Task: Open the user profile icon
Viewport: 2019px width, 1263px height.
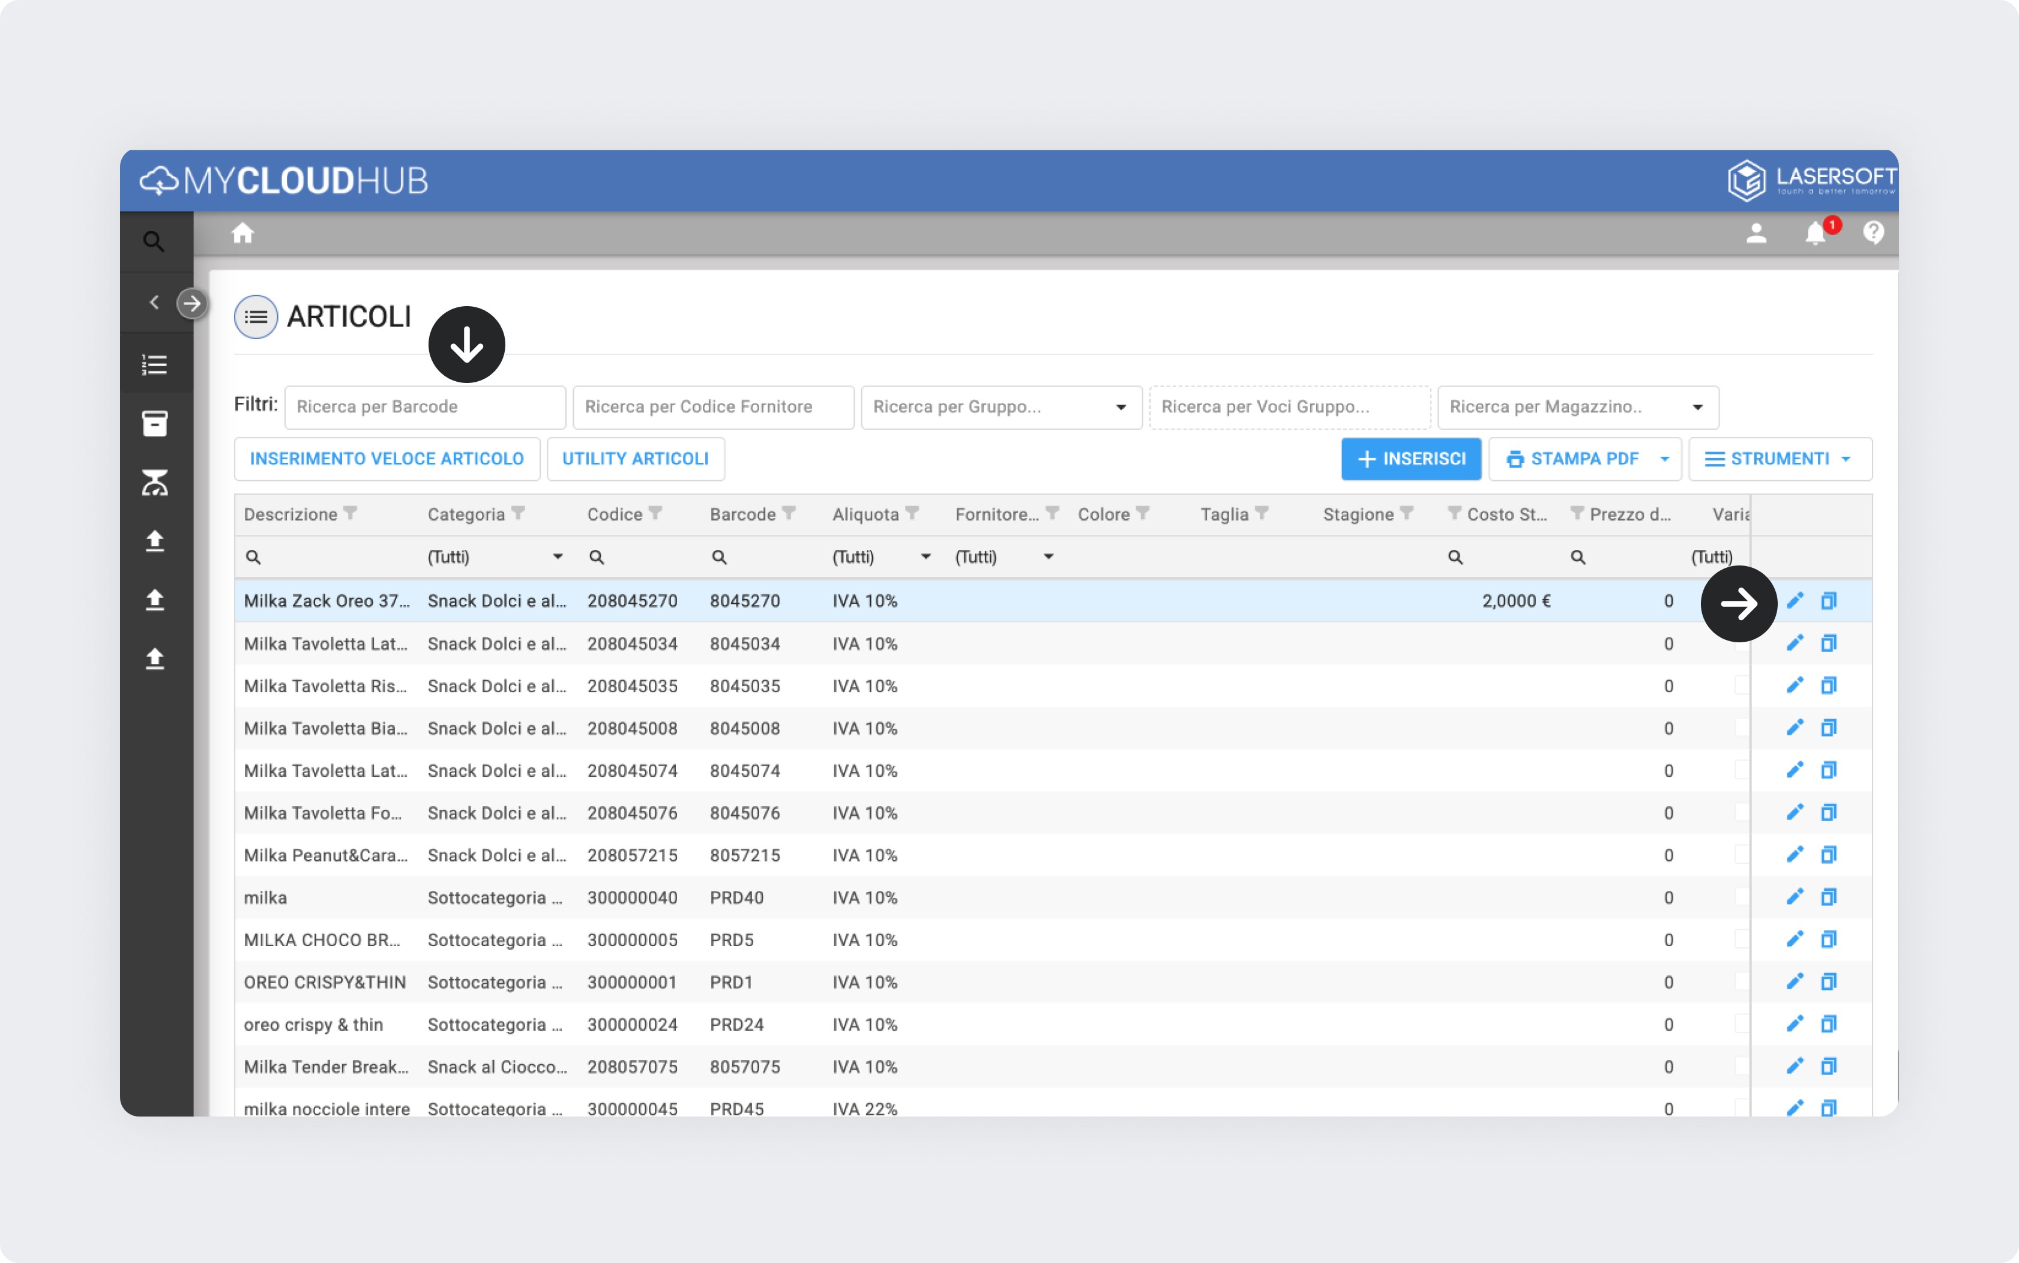Action: click(x=1756, y=233)
